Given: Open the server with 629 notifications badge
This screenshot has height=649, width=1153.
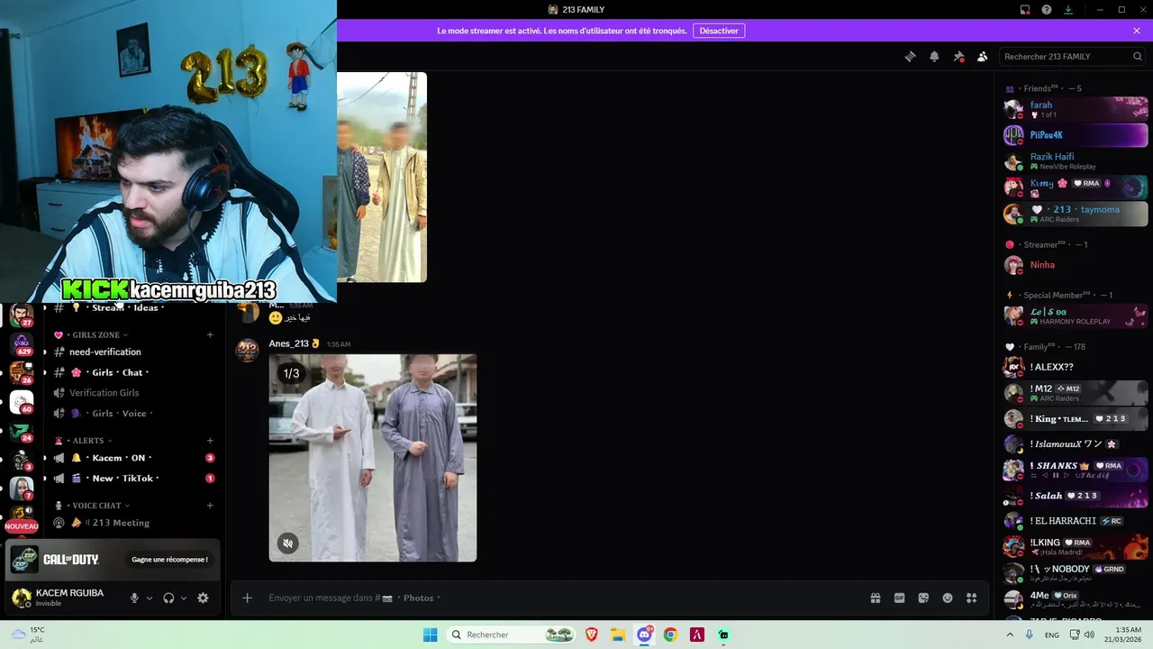Looking at the screenshot, I should (x=22, y=344).
